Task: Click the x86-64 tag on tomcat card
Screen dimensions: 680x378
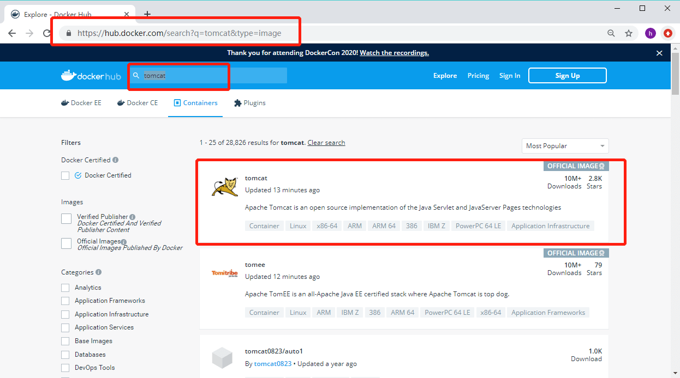Action: click(x=327, y=226)
